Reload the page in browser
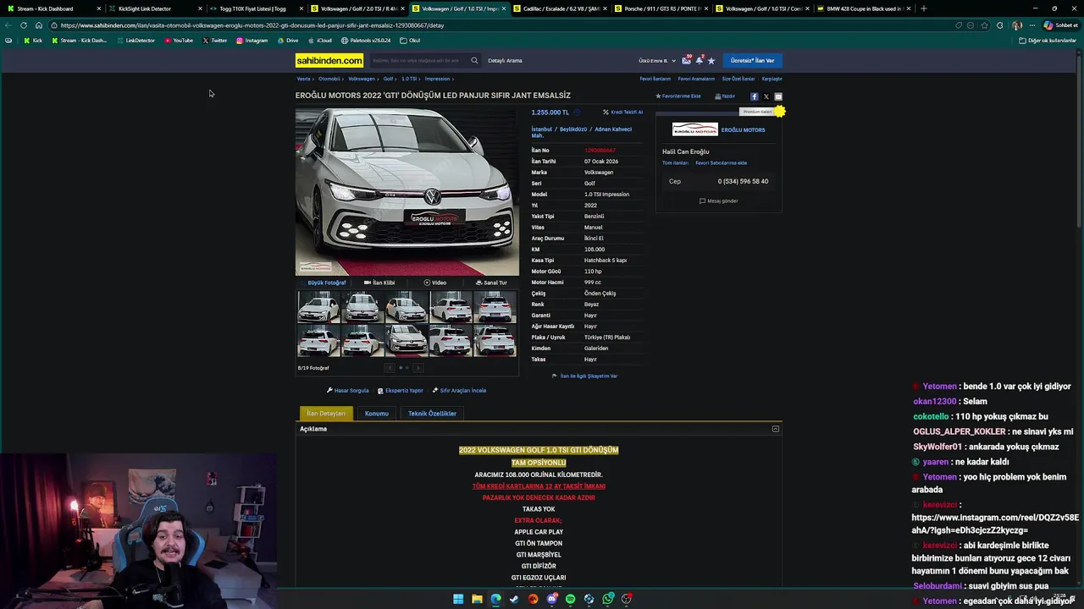Image resolution: width=1084 pixels, height=609 pixels. 23,25
